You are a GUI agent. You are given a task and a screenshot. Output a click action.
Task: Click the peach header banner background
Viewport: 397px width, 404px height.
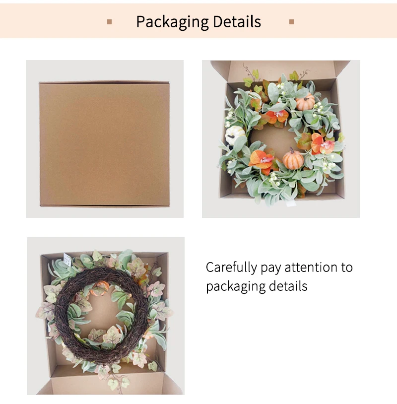click(x=198, y=21)
